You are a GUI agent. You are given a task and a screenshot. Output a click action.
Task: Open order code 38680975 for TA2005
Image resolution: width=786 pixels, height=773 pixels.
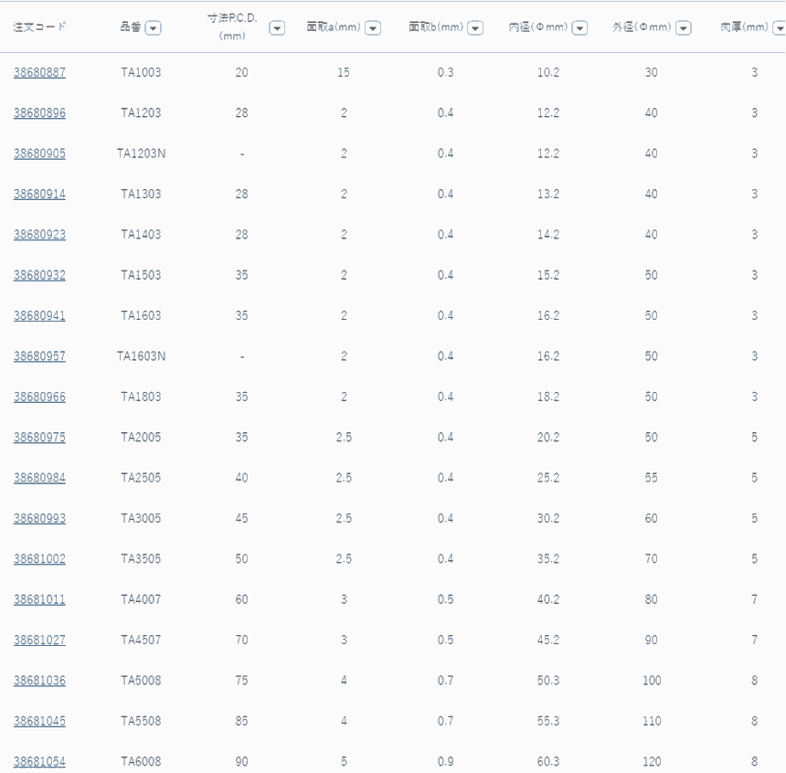click(39, 438)
